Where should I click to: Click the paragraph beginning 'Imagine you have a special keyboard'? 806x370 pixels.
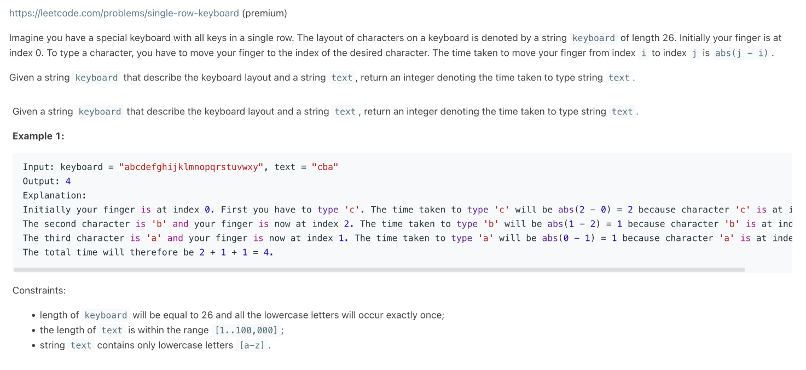[396, 45]
